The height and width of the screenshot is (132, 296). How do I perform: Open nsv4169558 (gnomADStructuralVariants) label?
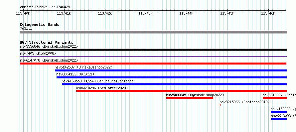[98, 81]
